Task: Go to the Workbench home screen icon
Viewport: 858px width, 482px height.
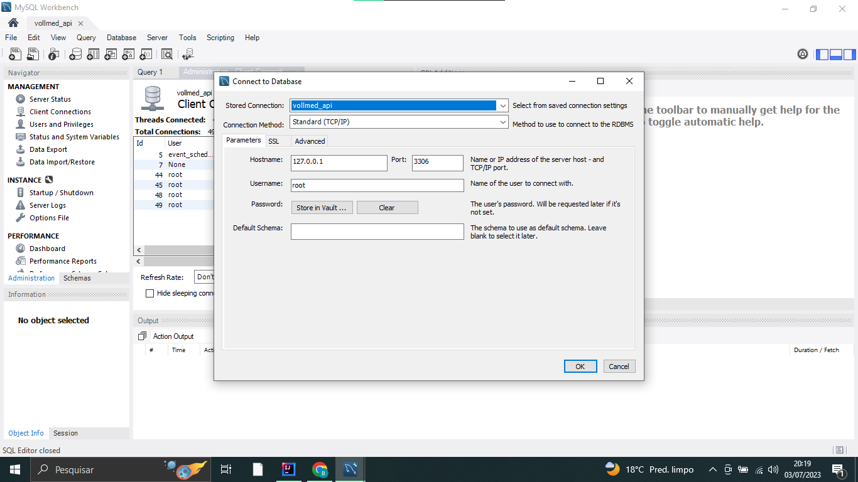Action: click(13, 23)
